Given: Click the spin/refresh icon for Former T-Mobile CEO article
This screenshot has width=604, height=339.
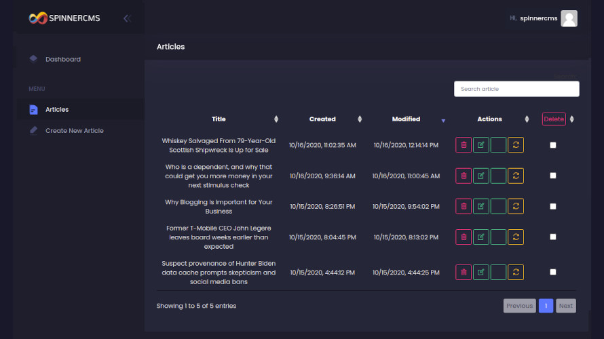Looking at the screenshot, I should tap(515, 237).
